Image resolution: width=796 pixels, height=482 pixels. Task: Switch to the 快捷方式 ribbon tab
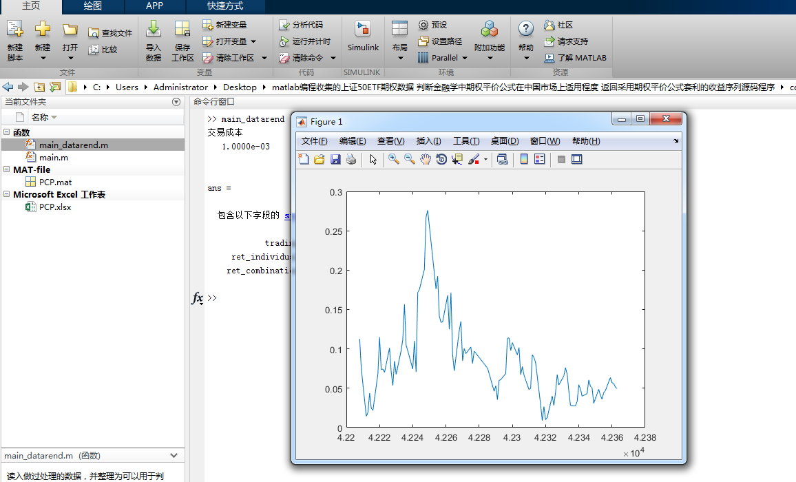(225, 6)
